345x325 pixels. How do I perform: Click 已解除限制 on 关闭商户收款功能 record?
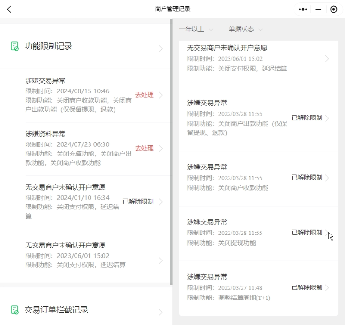pos(307,177)
